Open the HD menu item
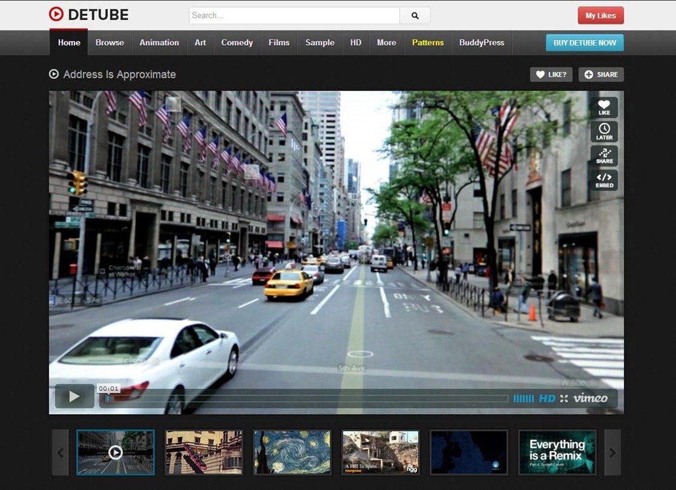676x490 pixels. click(x=356, y=43)
